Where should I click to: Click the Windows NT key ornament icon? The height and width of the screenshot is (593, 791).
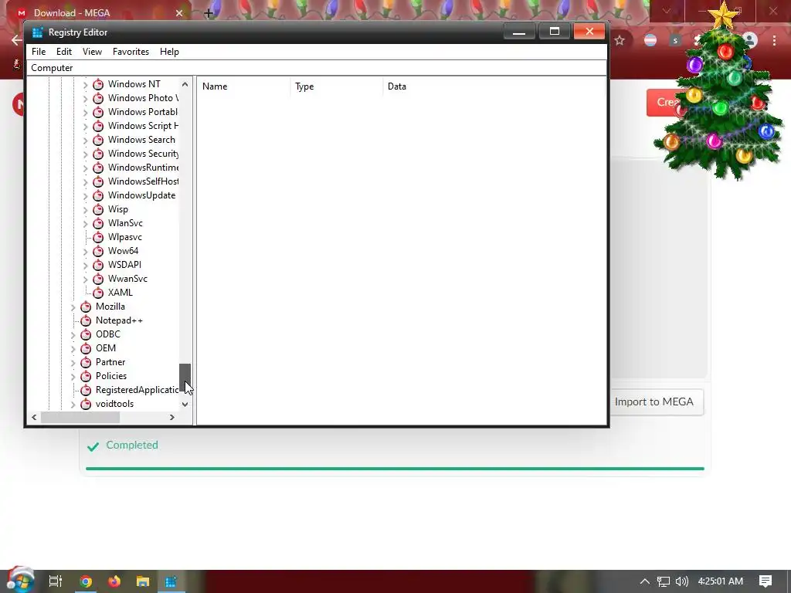98,84
